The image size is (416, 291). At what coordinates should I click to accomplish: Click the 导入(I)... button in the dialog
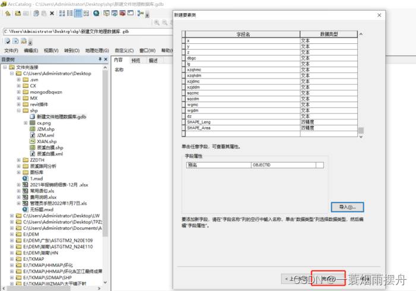pos(347,207)
